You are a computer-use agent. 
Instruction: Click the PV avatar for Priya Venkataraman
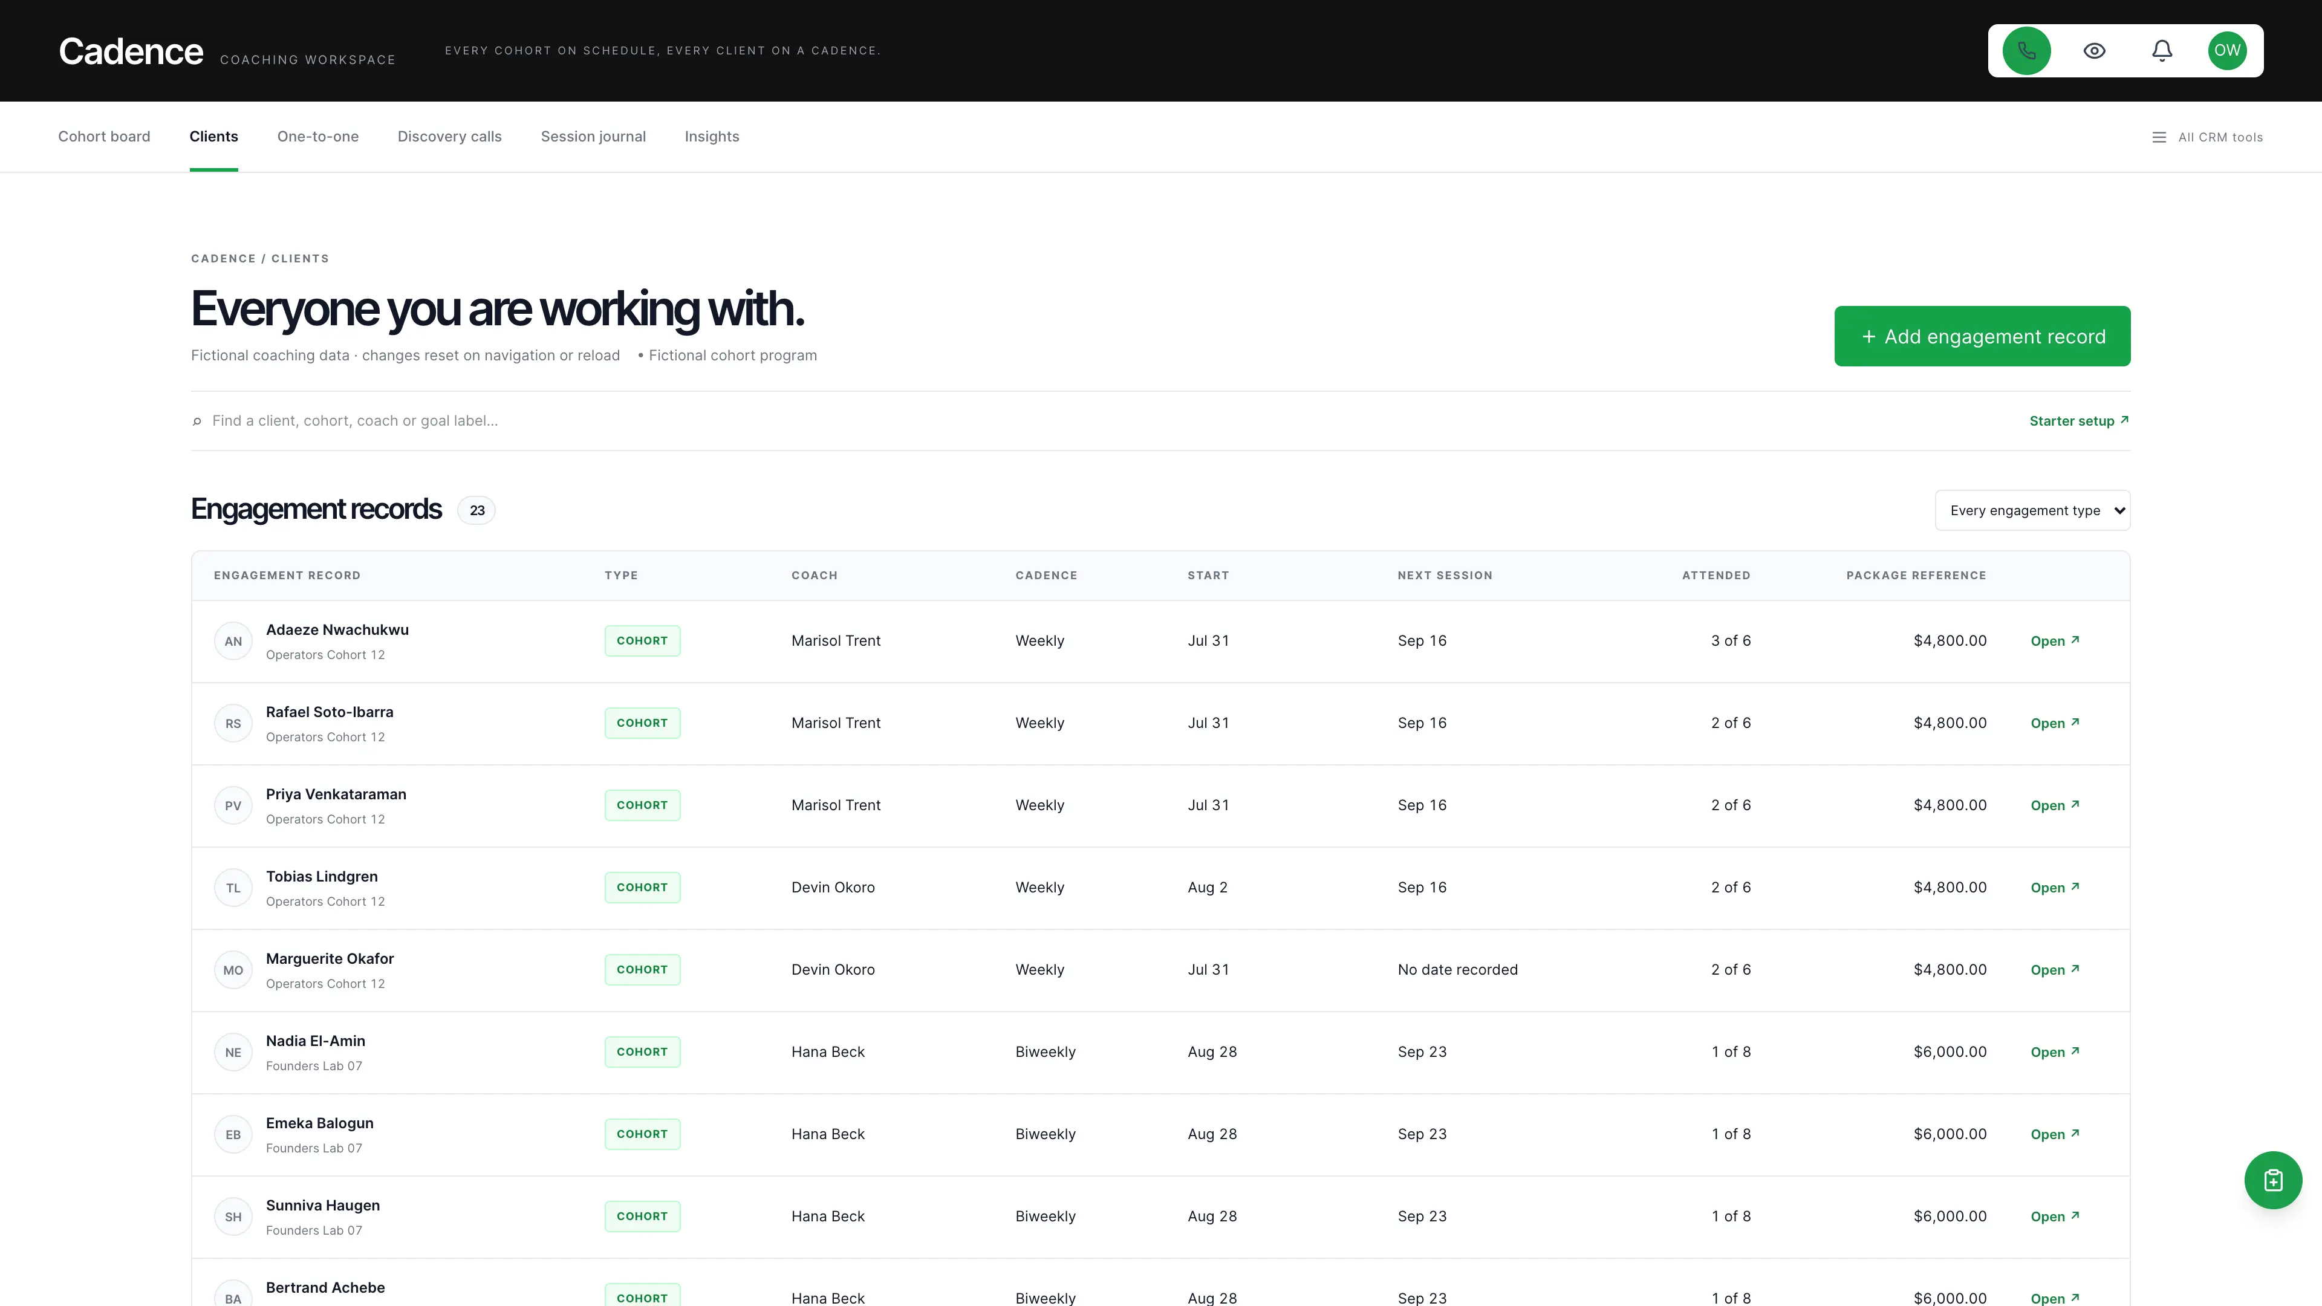click(233, 806)
